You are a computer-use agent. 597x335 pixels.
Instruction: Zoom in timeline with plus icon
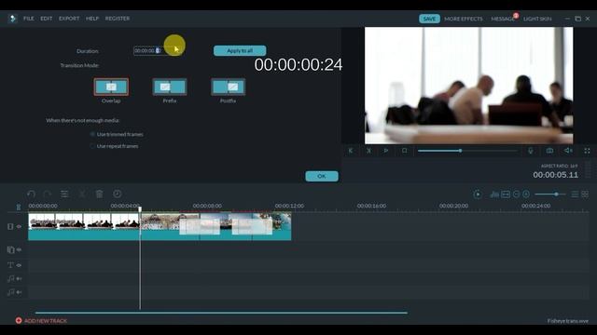(526, 194)
